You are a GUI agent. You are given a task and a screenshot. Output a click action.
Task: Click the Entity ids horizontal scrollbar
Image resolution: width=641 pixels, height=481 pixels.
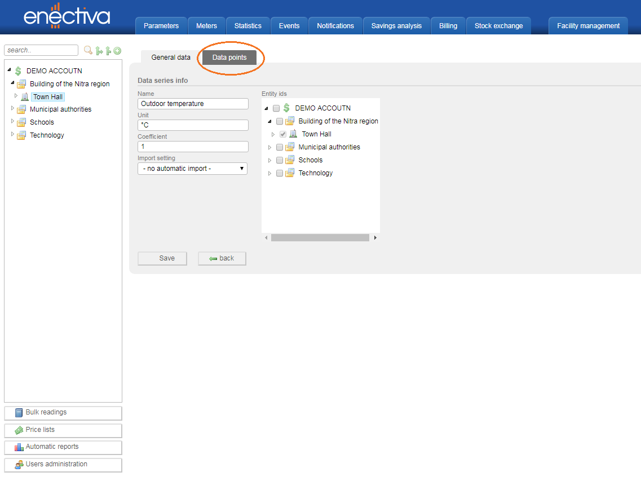tap(320, 238)
